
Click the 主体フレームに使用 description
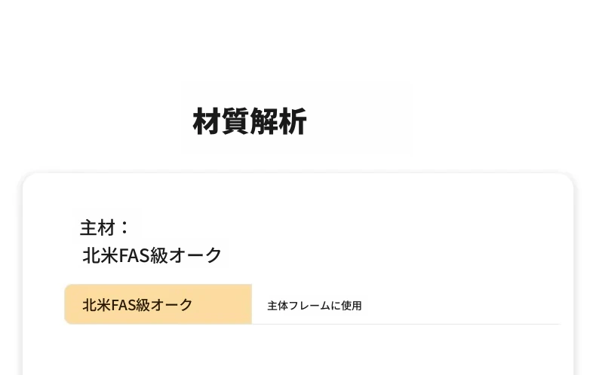click(x=315, y=306)
